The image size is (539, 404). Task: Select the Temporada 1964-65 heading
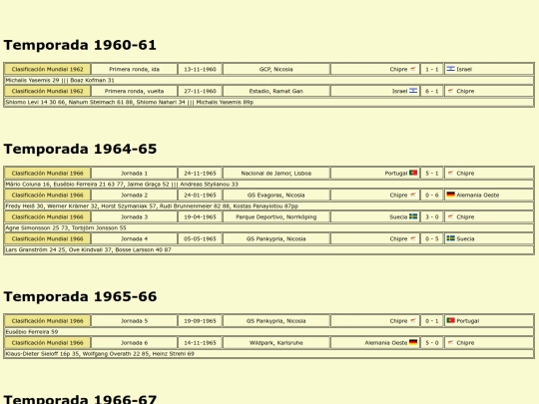(x=80, y=149)
